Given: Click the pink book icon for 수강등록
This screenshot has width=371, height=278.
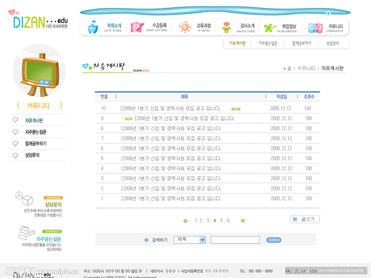Looking at the screenshot, I should (137, 27).
